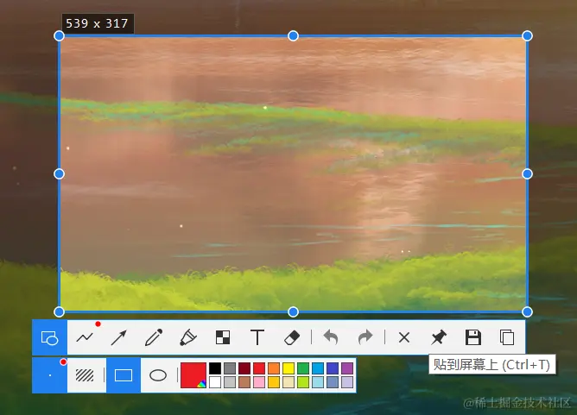
Task: Pick the dark gray color swatch
Action: click(230, 368)
